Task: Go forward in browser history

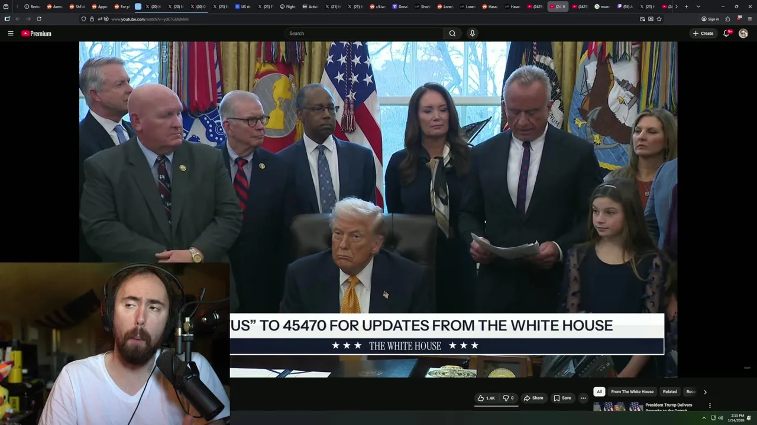Action: 28,19
